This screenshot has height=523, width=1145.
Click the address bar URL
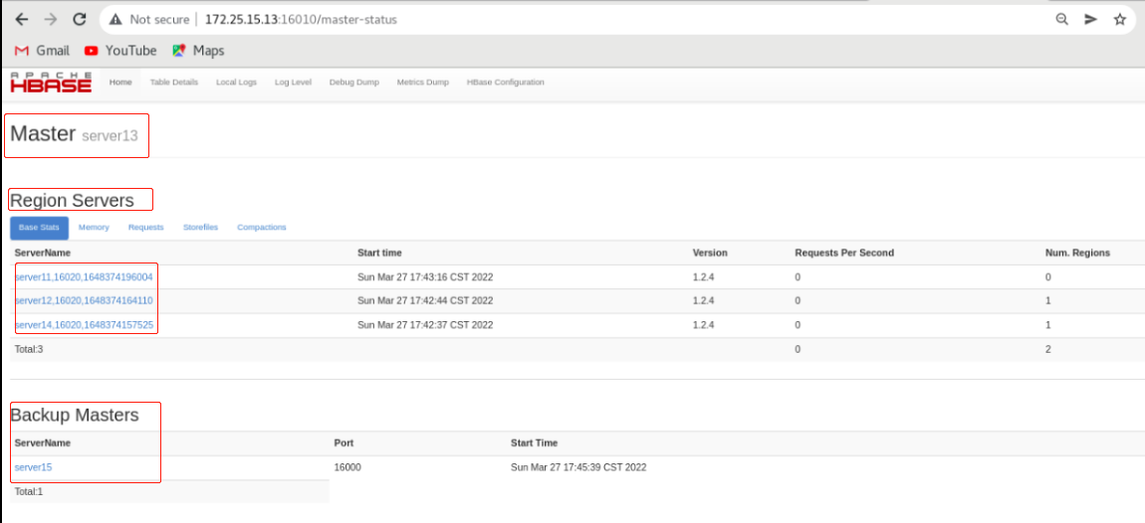[x=301, y=20]
